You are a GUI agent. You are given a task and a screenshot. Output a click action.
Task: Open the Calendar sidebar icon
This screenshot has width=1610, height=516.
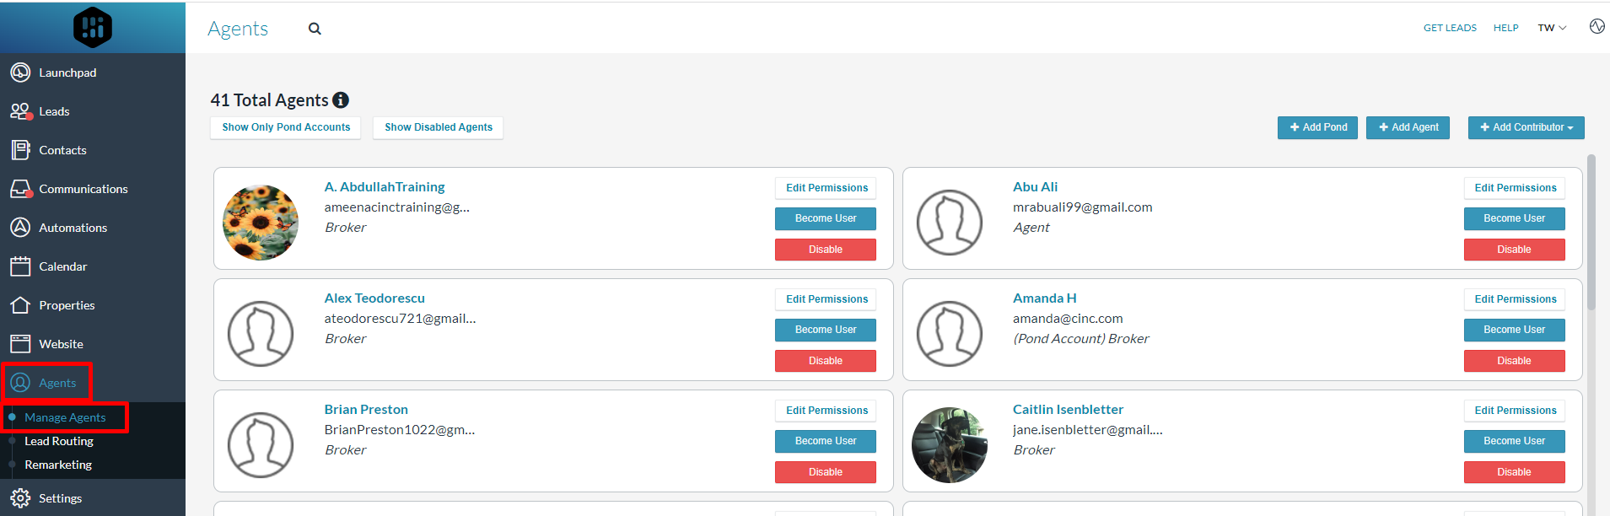pyautogui.click(x=20, y=266)
